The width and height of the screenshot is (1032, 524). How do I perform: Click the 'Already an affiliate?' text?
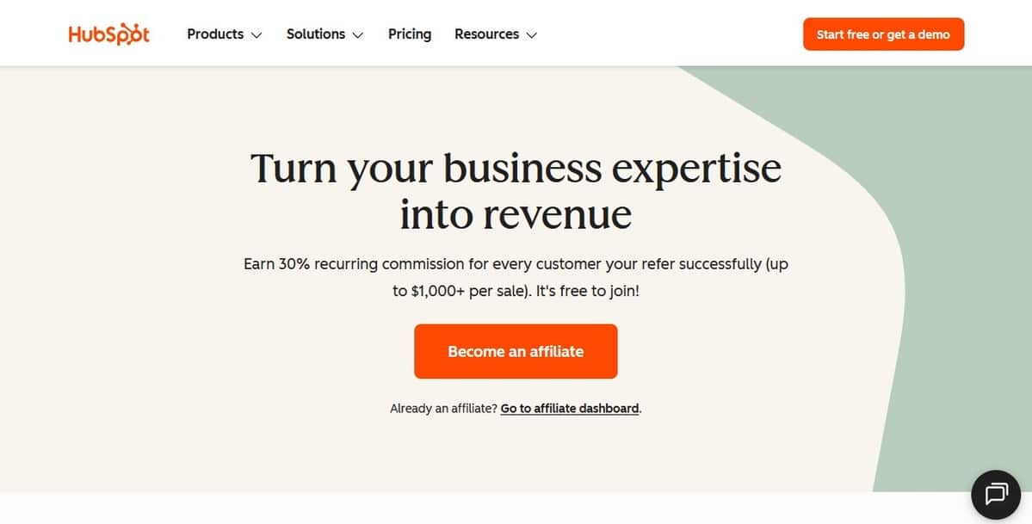(443, 409)
